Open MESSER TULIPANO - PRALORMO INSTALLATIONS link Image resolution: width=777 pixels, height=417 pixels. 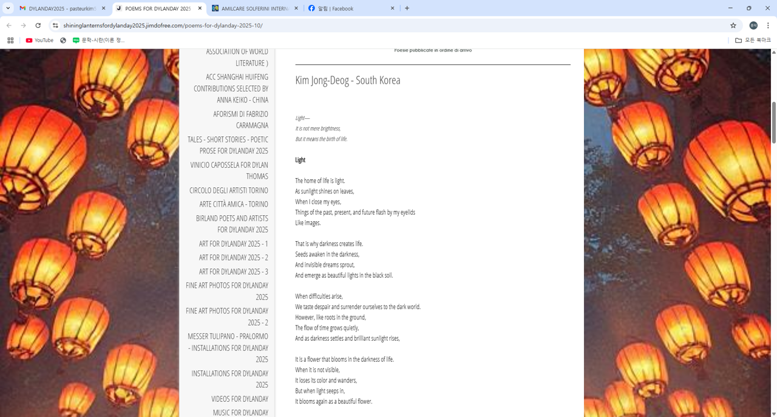pos(228,348)
